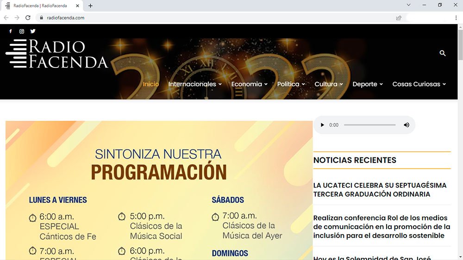Go back to previous page
Screen dimensions: 463x260
(x=6, y=18)
